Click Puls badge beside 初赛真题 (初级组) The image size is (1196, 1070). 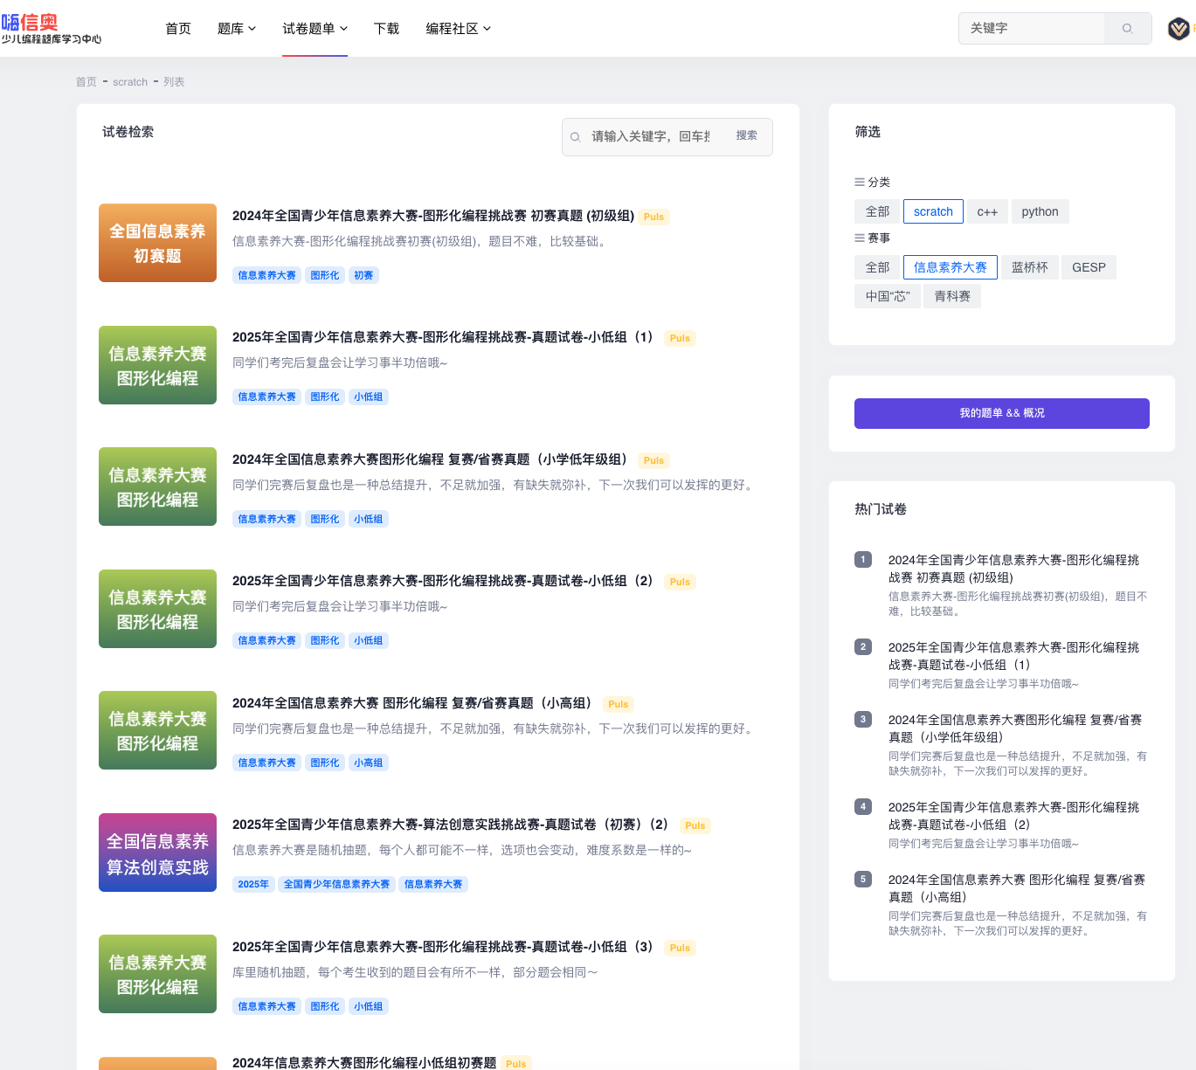point(654,217)
